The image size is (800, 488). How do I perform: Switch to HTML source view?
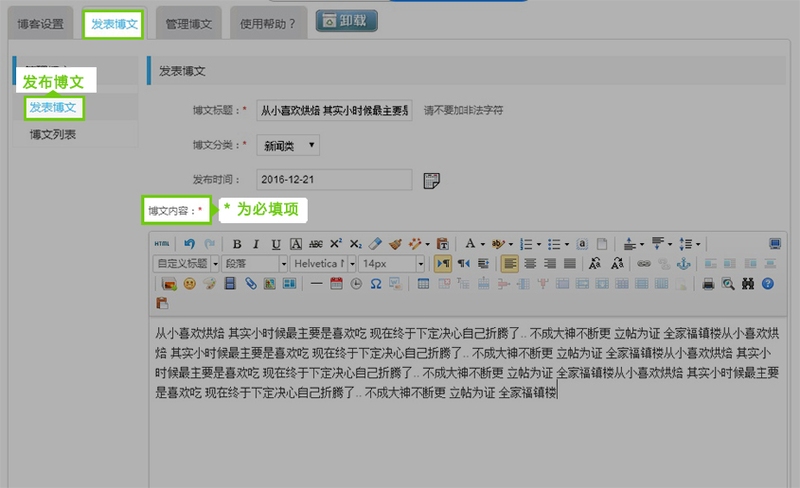(163, 244)
